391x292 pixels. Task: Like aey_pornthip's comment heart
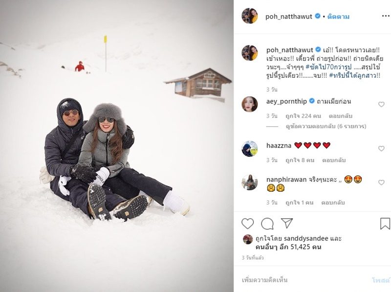click(x=381, y=104)
